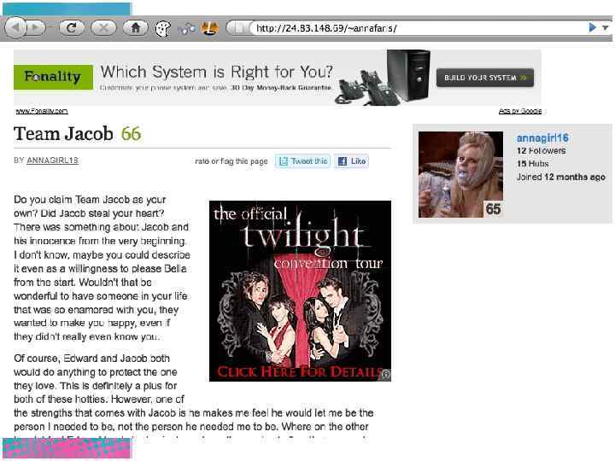This screenshot has height=461, width=615.
Task: Open the address bar history dropdown arrow
Action: [606, 28]
